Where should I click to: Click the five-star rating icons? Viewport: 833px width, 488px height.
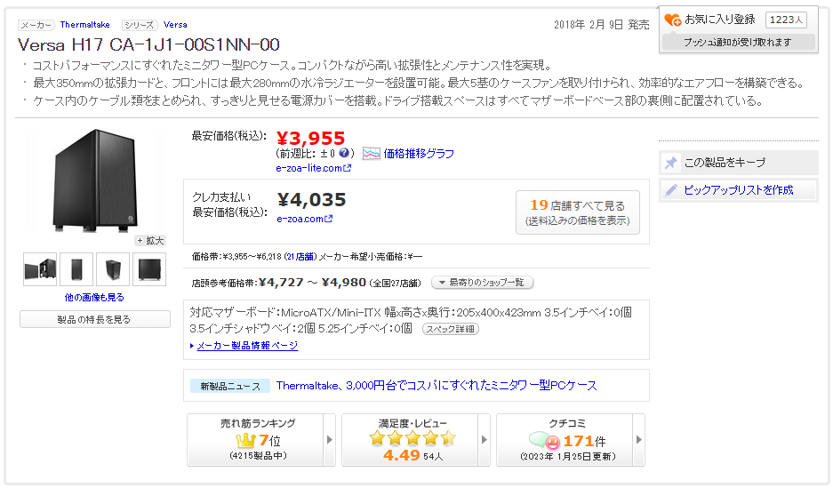(412, 438)
